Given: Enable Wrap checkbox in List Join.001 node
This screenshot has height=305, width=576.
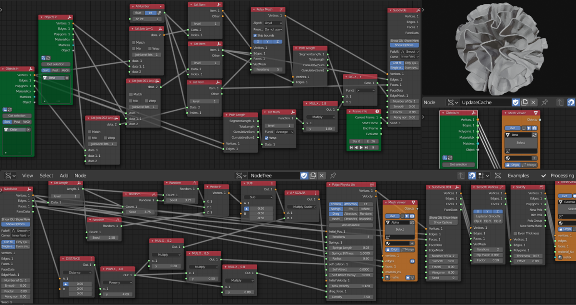Looking at the screenshot, I should coord(146,101).
